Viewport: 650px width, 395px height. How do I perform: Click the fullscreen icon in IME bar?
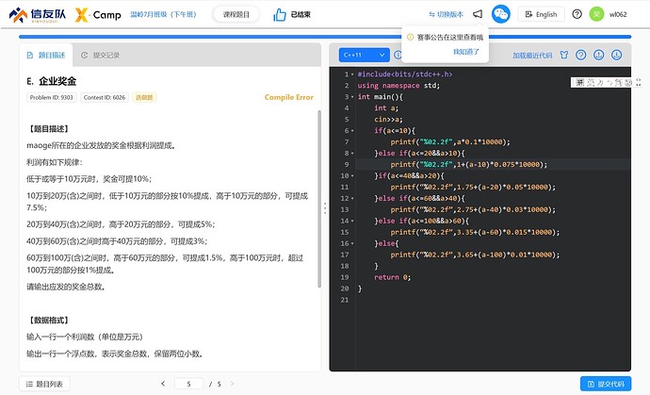point(639,83)
